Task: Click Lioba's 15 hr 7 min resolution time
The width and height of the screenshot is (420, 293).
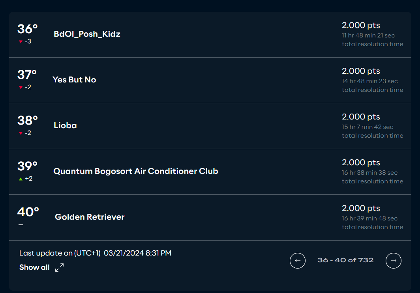Action: (367, 127)
